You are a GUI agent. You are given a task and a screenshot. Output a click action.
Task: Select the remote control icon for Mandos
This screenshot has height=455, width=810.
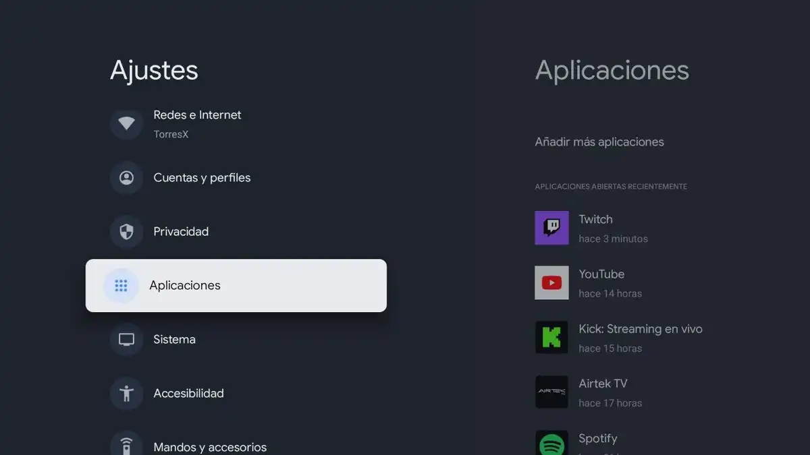click(126, 446)
